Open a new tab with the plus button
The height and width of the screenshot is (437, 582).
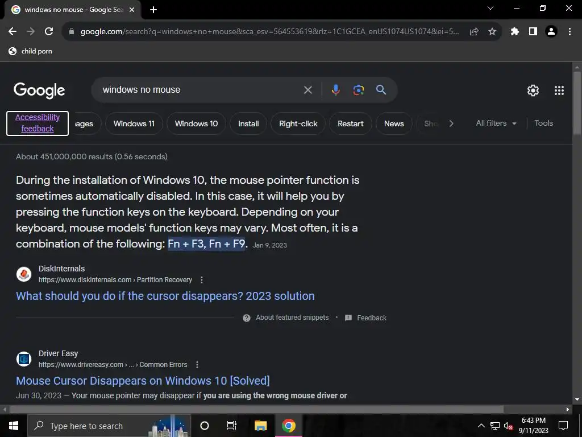point(153,10)
